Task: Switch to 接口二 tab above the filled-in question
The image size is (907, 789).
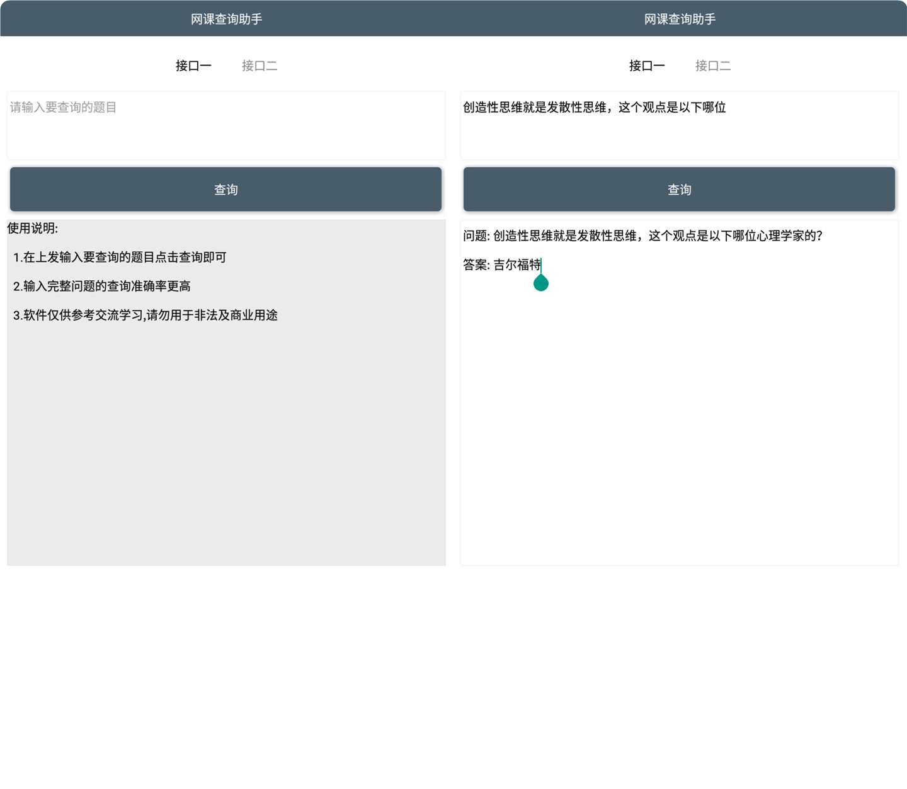Action: click(713, 65)
